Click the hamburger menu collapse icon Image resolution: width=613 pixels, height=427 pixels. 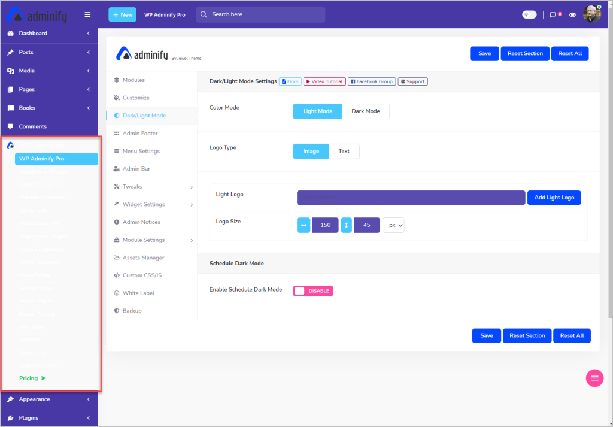87,14
